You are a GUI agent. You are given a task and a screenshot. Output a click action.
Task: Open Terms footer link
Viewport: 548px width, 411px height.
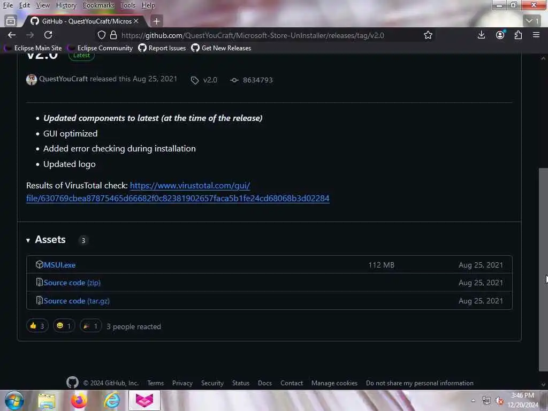(156, 383)
